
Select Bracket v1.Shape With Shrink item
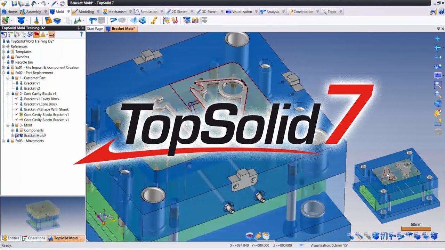pyautogui.click(x=46, y=109)
